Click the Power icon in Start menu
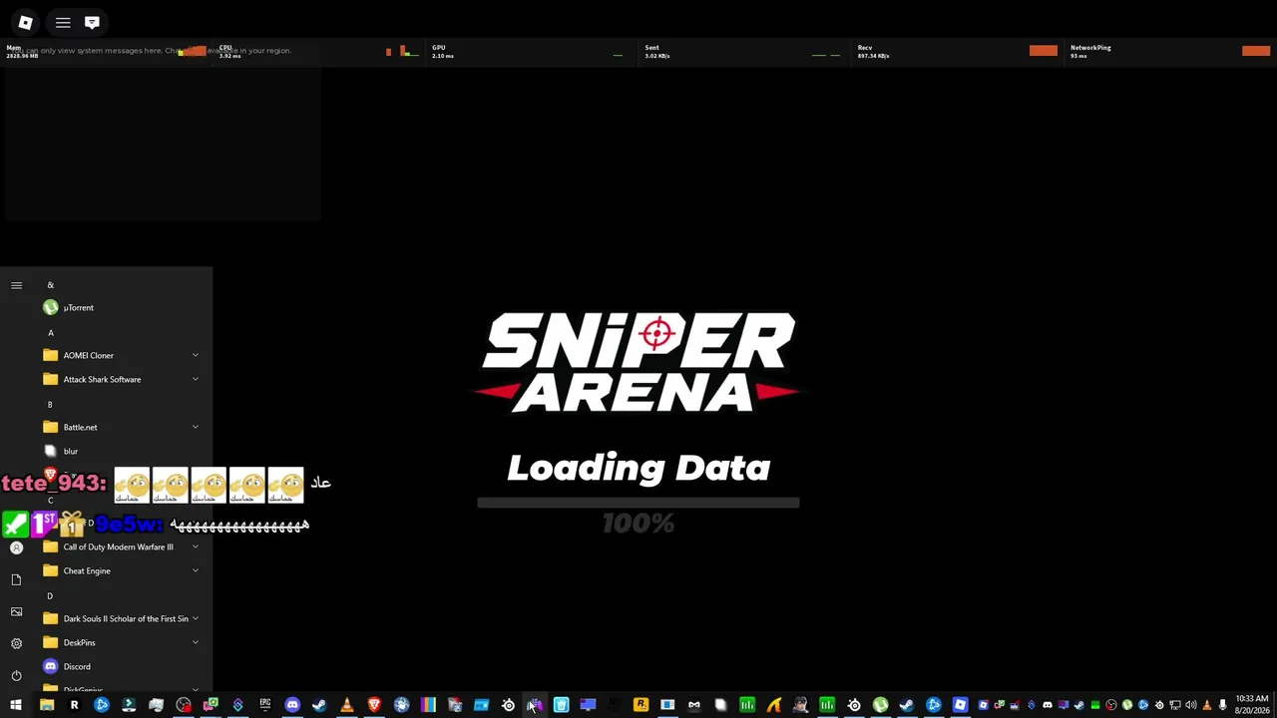The height and width of the screenshot is (718, 1277). [16, 675]
